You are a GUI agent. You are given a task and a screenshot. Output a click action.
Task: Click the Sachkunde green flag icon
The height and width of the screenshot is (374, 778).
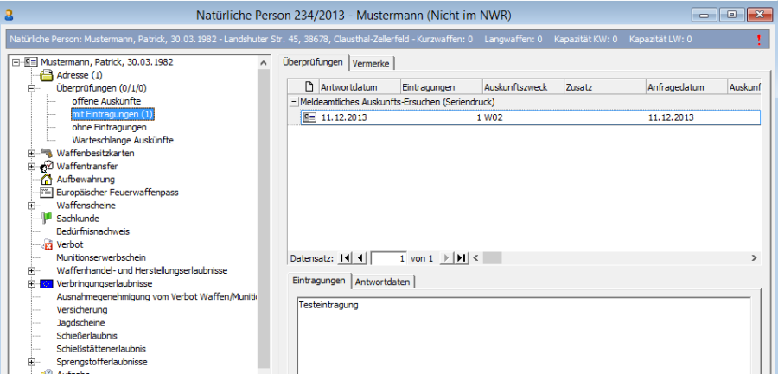tap(47, 219)
